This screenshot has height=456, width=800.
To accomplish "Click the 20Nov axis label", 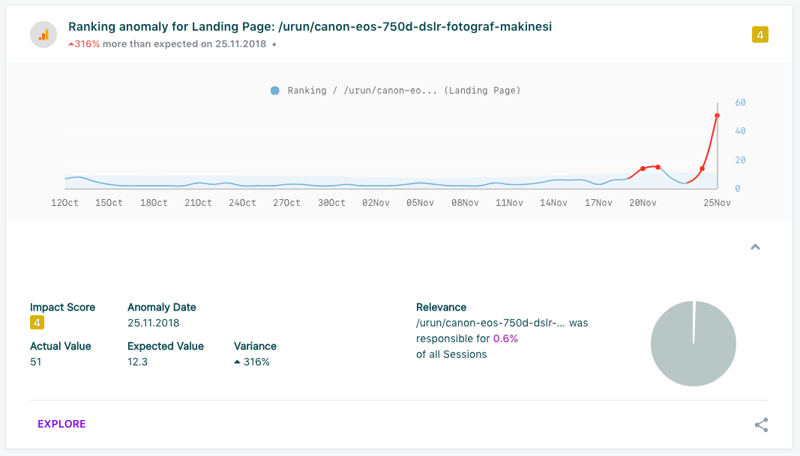I will pyautogui.click(x=643, y=203).
